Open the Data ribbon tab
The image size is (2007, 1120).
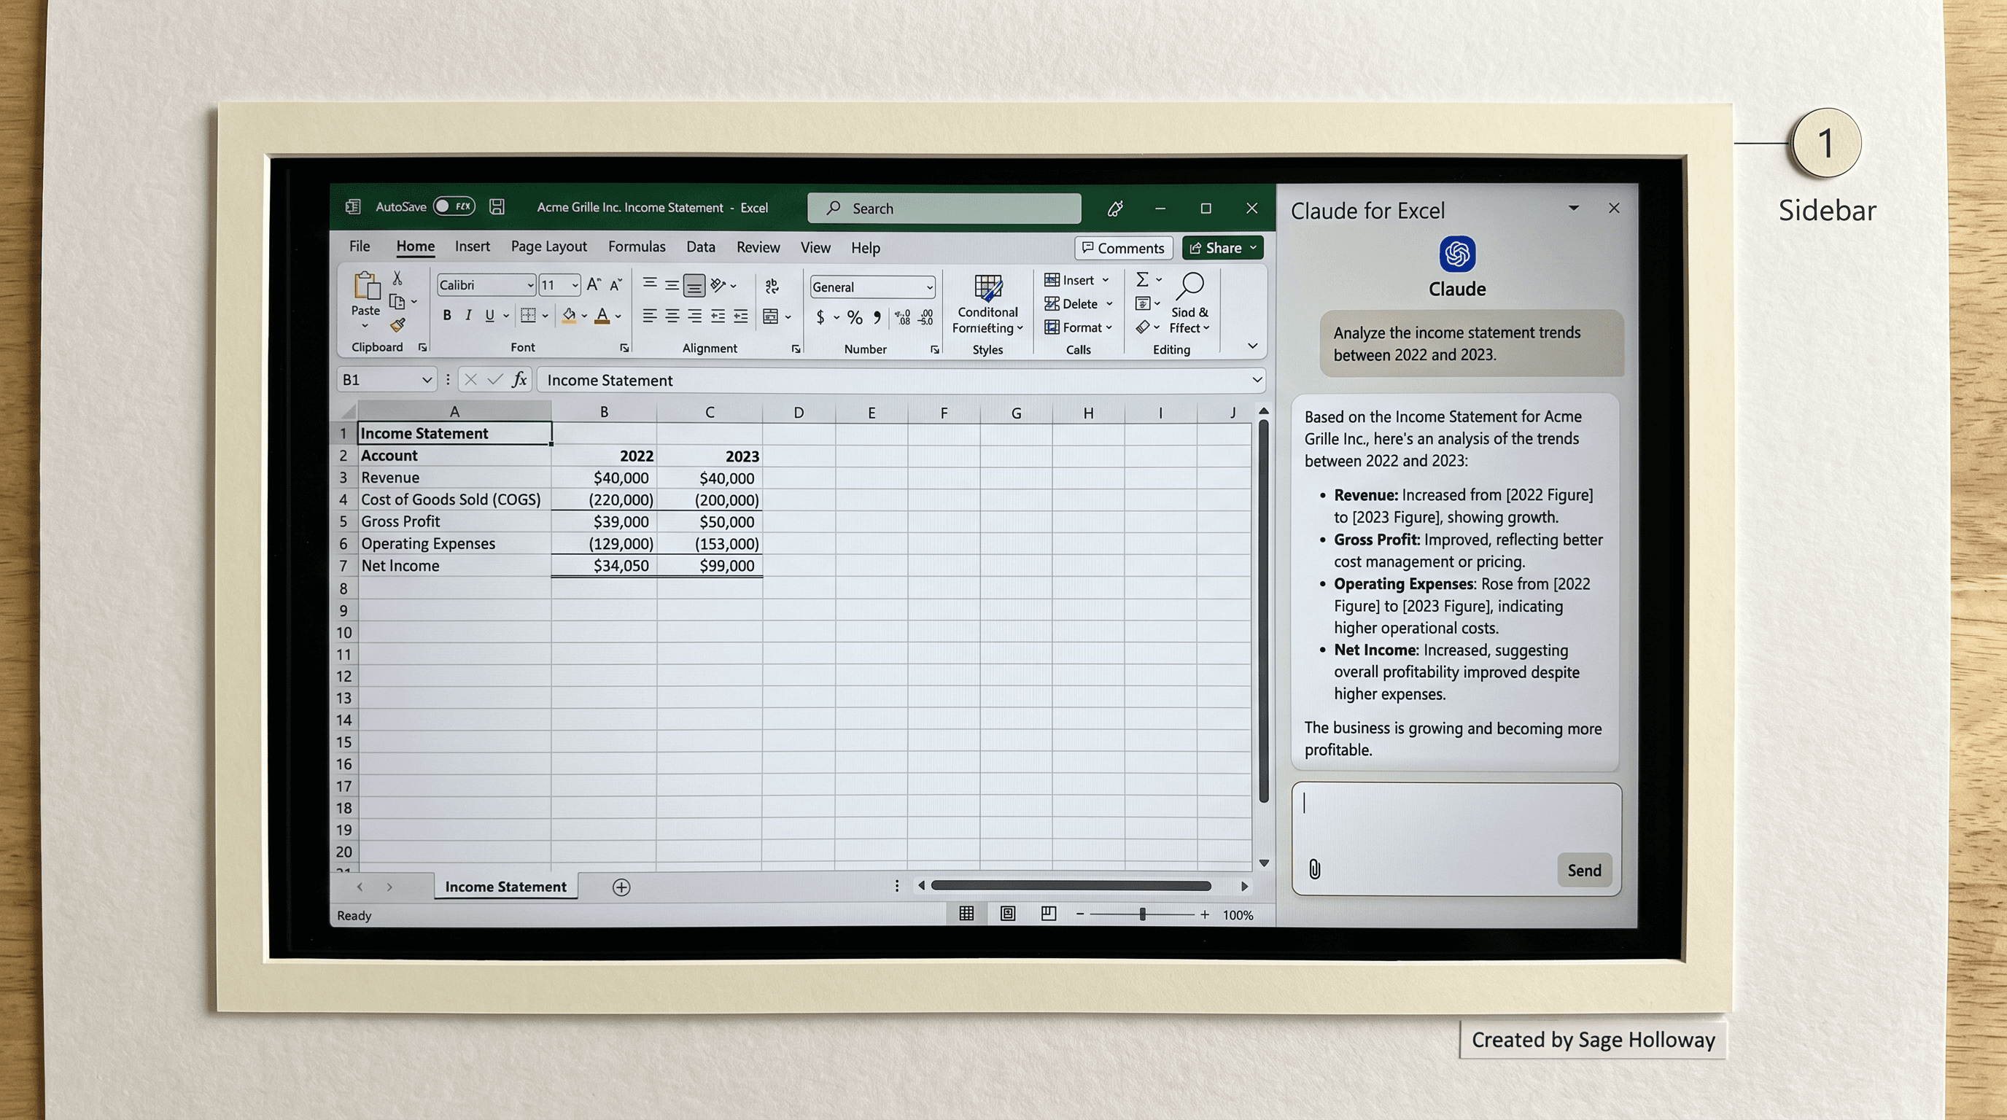click(x=700, y=247)
